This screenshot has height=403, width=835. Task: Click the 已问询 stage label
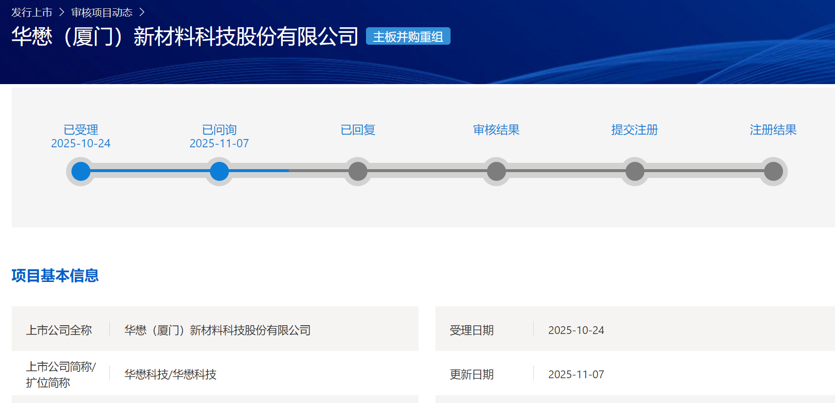tap(219, 130)
